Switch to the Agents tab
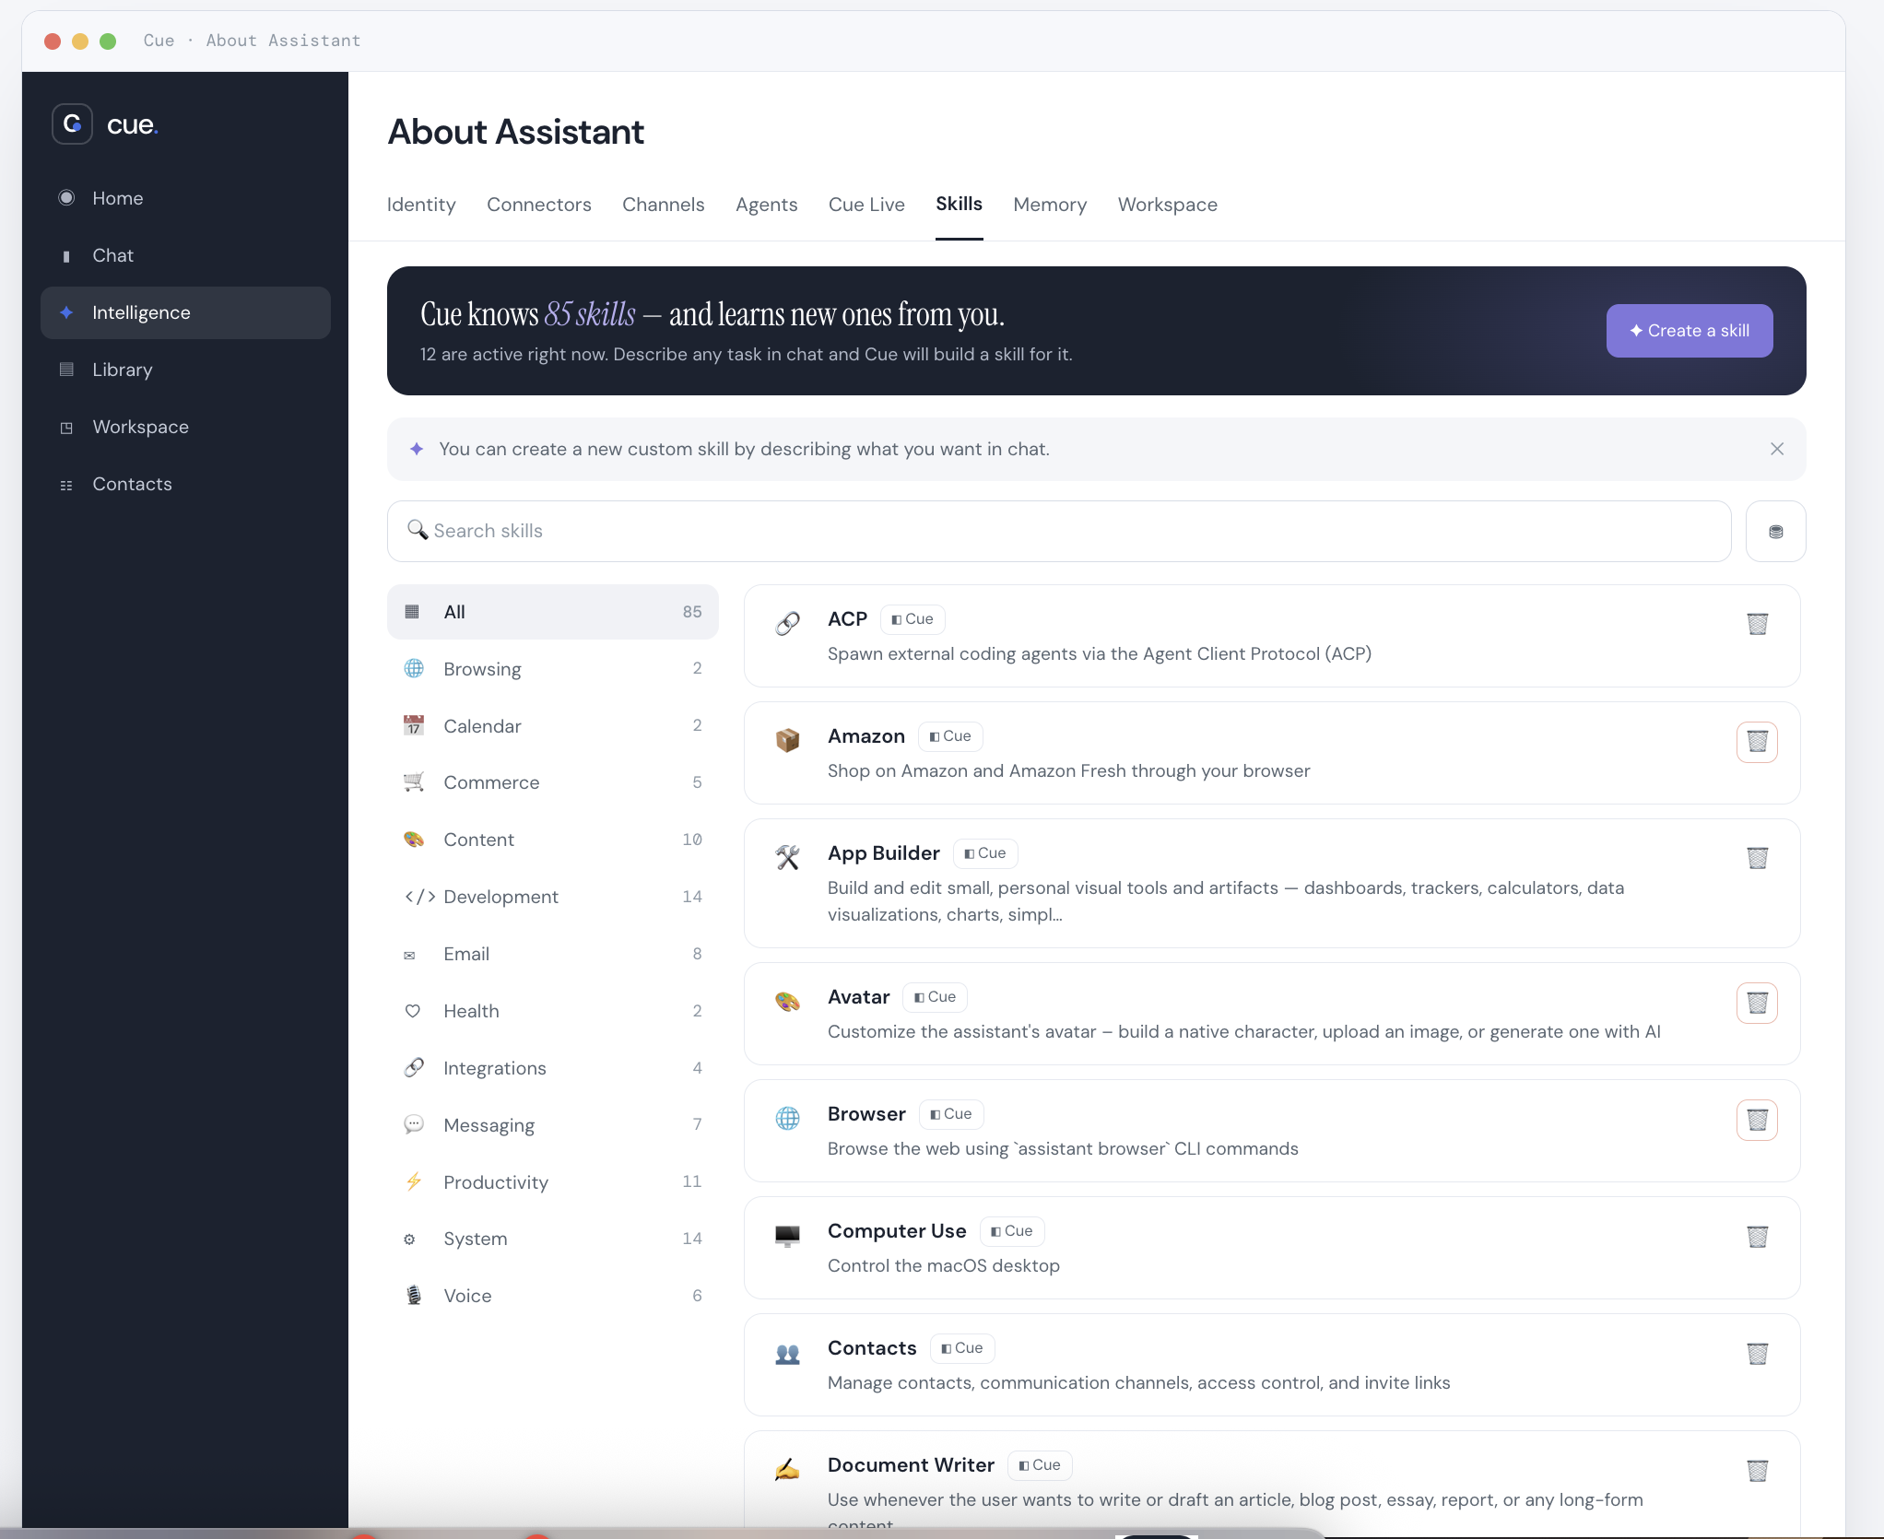1884x1539 pixels. [x=767, y=205]
